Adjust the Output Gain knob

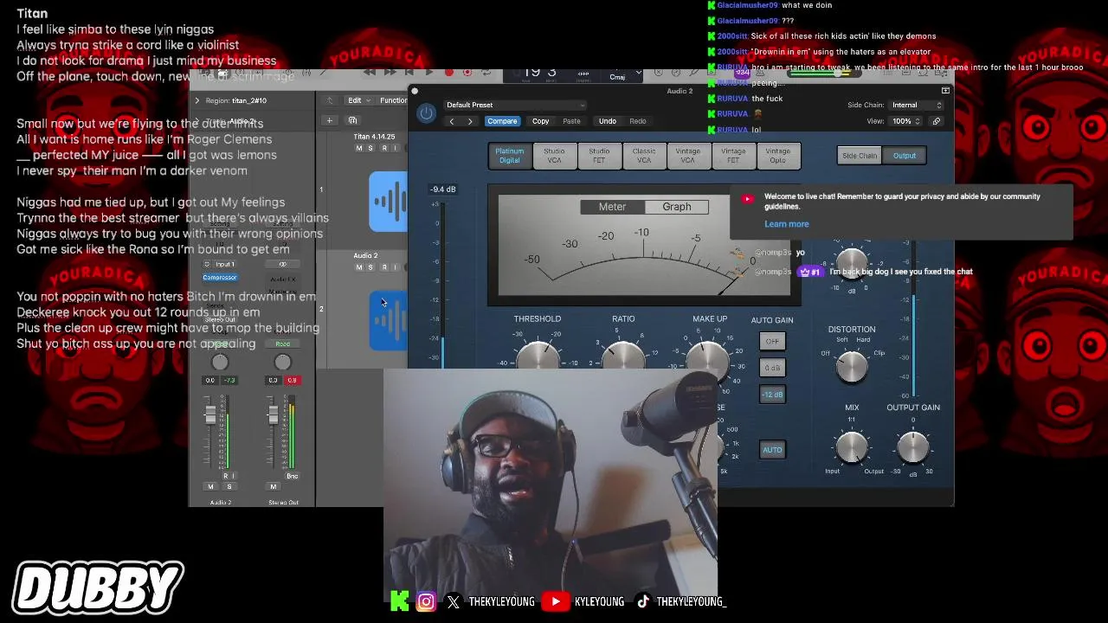[x=912, y=446]
